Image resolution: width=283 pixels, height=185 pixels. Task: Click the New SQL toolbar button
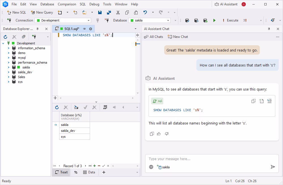pyautogui.click(x=16, y=12)
